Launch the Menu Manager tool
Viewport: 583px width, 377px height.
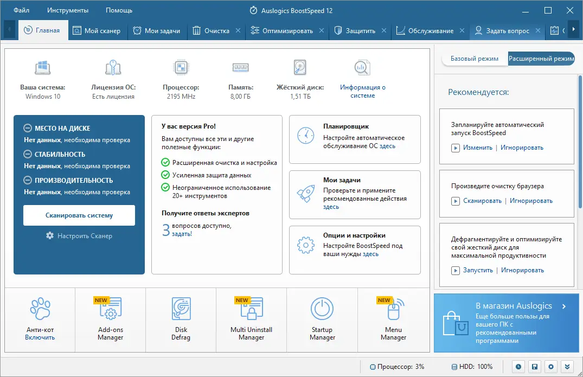coord(393,320)
